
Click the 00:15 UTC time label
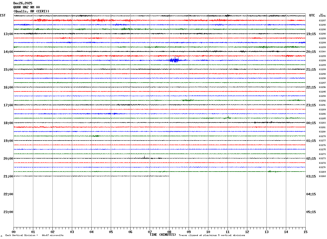[x=311, y=123]
